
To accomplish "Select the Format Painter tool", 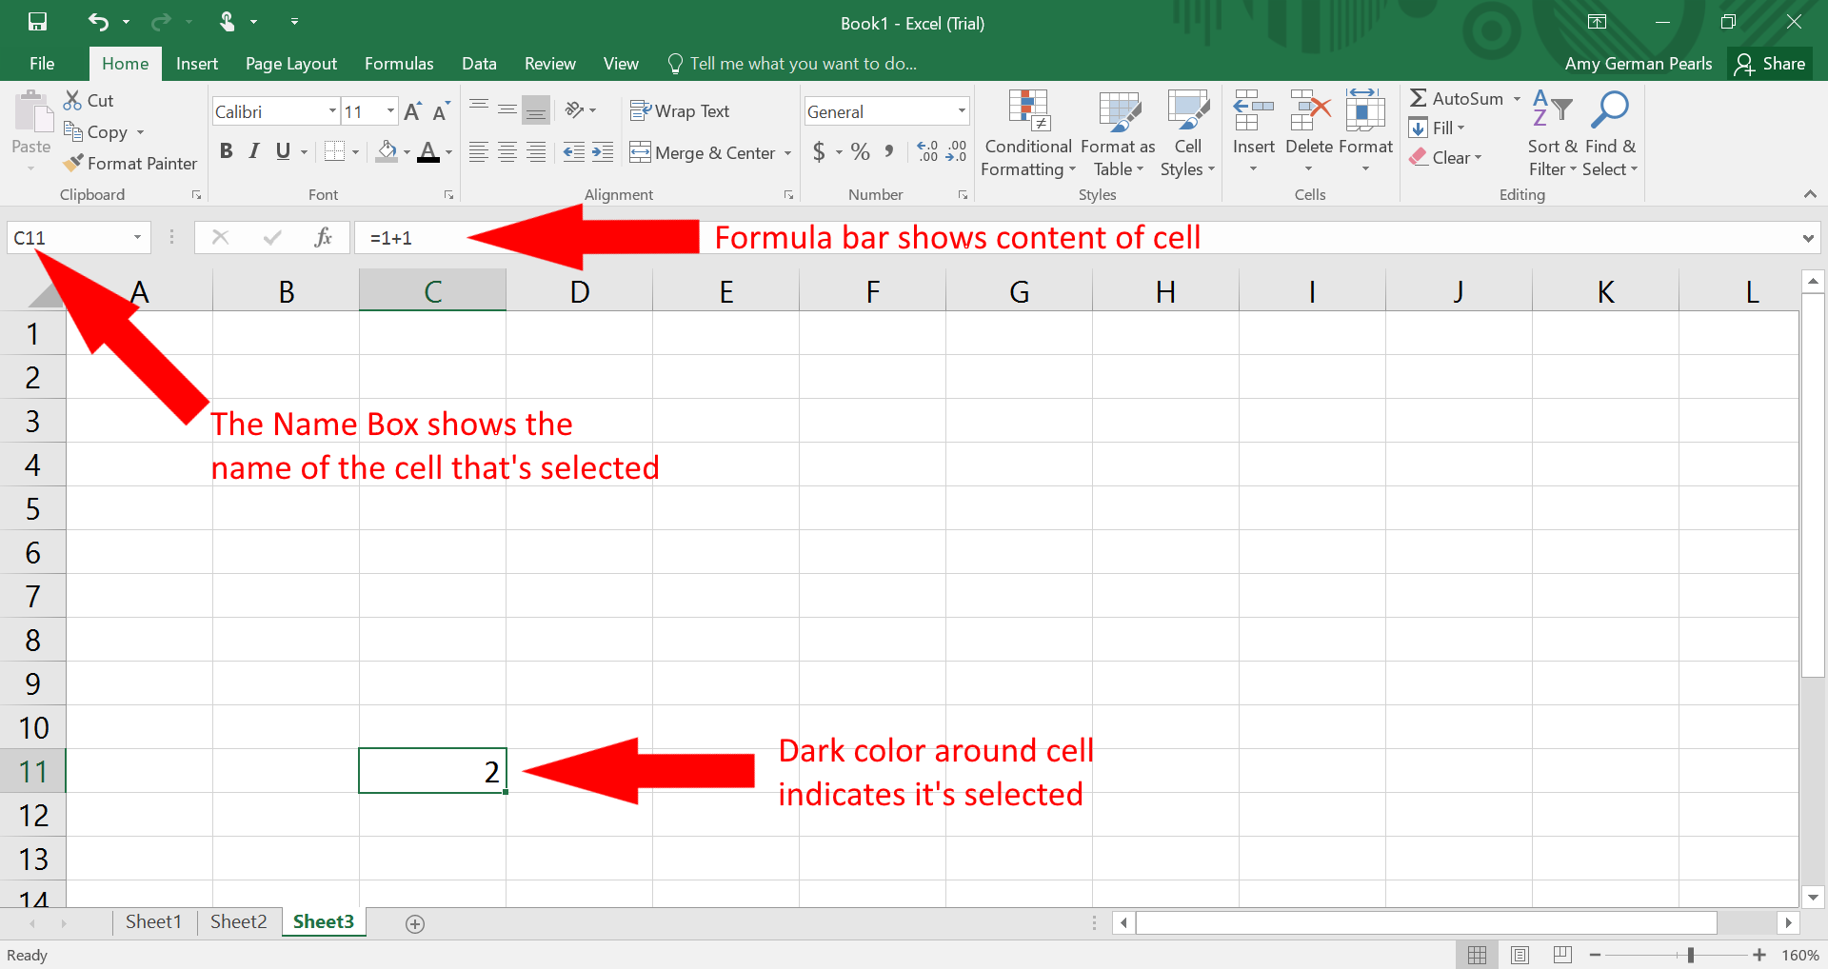I will coord(129,163).
